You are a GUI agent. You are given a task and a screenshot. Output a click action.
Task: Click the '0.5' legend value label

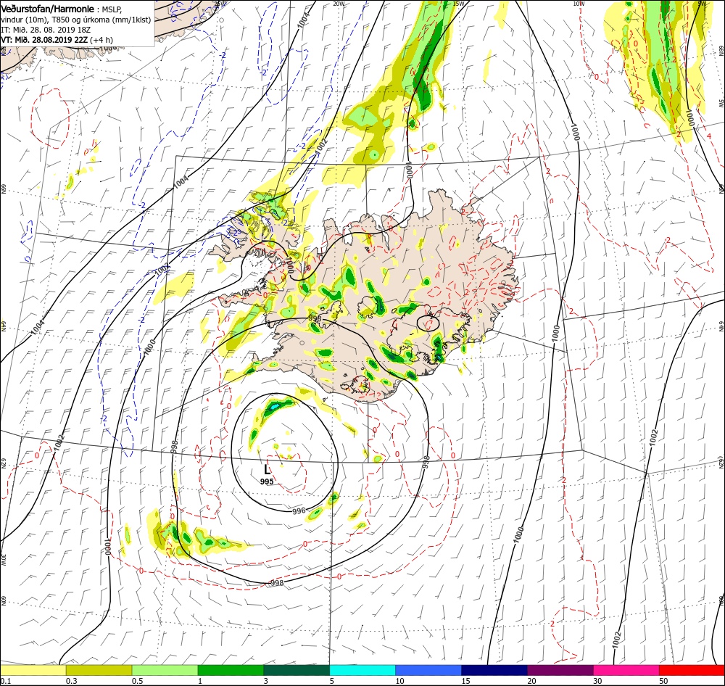coord(138,681)
